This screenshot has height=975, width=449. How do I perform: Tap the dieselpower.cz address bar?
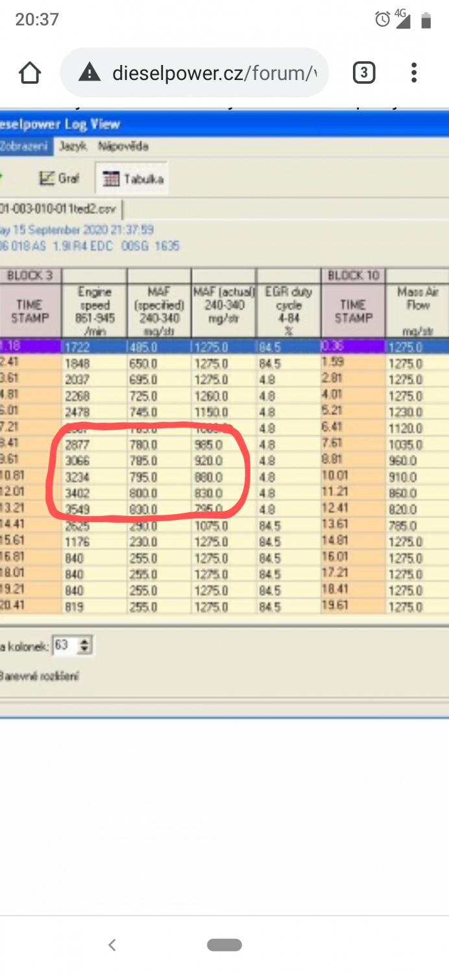[214, 73]
